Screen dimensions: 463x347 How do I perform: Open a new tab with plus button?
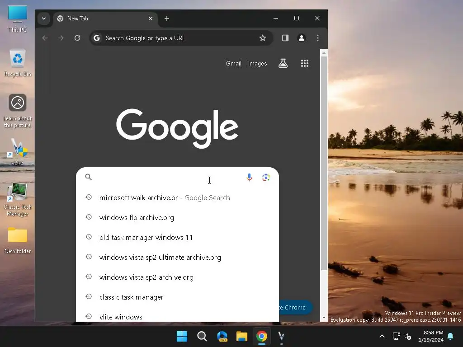167,19
